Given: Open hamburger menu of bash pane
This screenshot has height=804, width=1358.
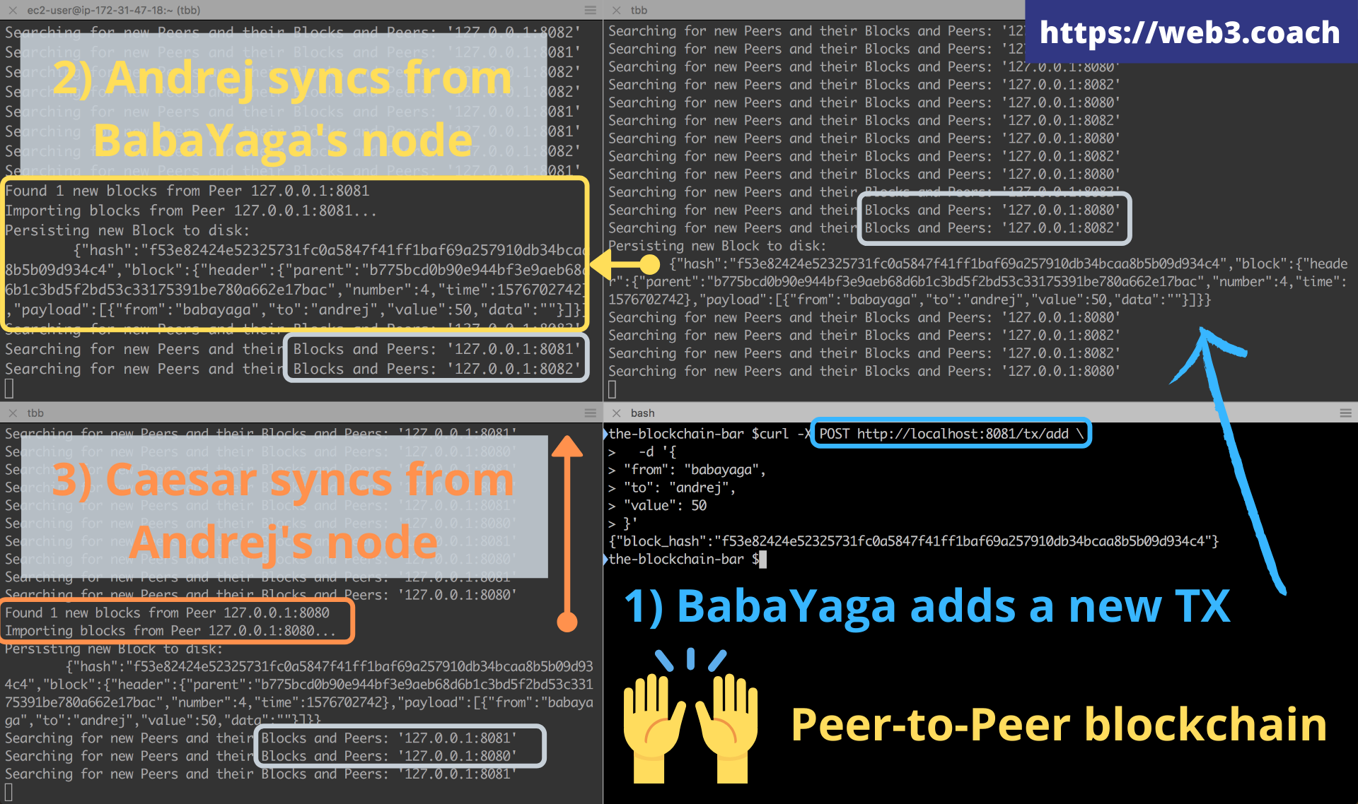Looking at the screenshot, I should (x=1345, y=413).
